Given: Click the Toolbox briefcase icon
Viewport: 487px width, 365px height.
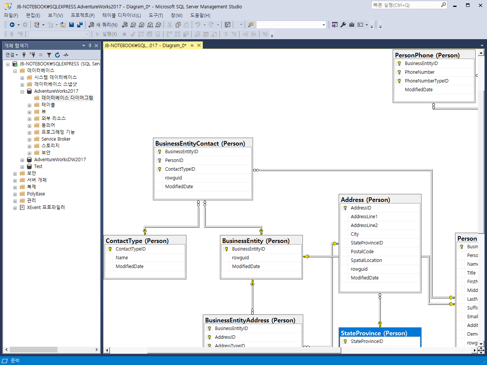Looking at the screenshot, I should point(352,25).
